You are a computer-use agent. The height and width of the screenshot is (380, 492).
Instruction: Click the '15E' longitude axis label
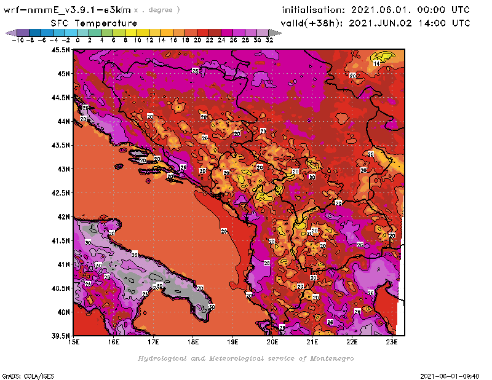(74, 342)
